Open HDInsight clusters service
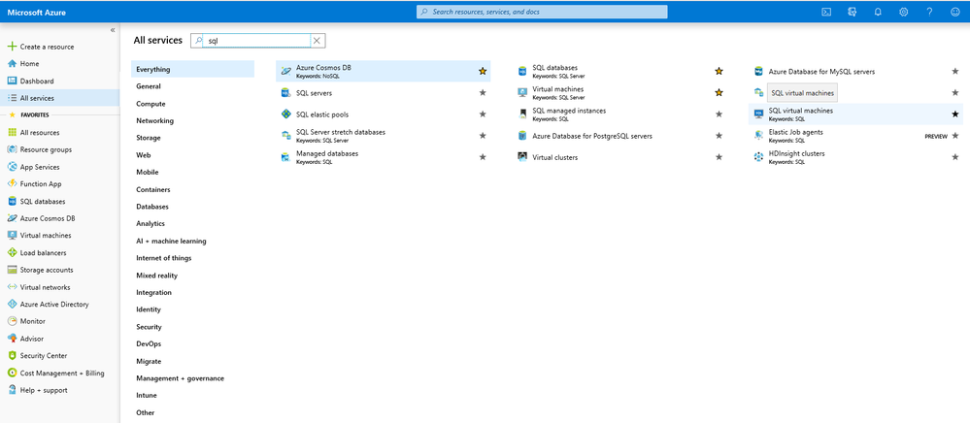Viewport: 970px width, 423px height. click(797, 153)
